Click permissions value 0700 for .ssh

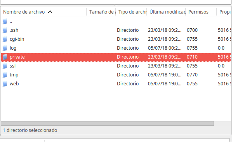192,30
